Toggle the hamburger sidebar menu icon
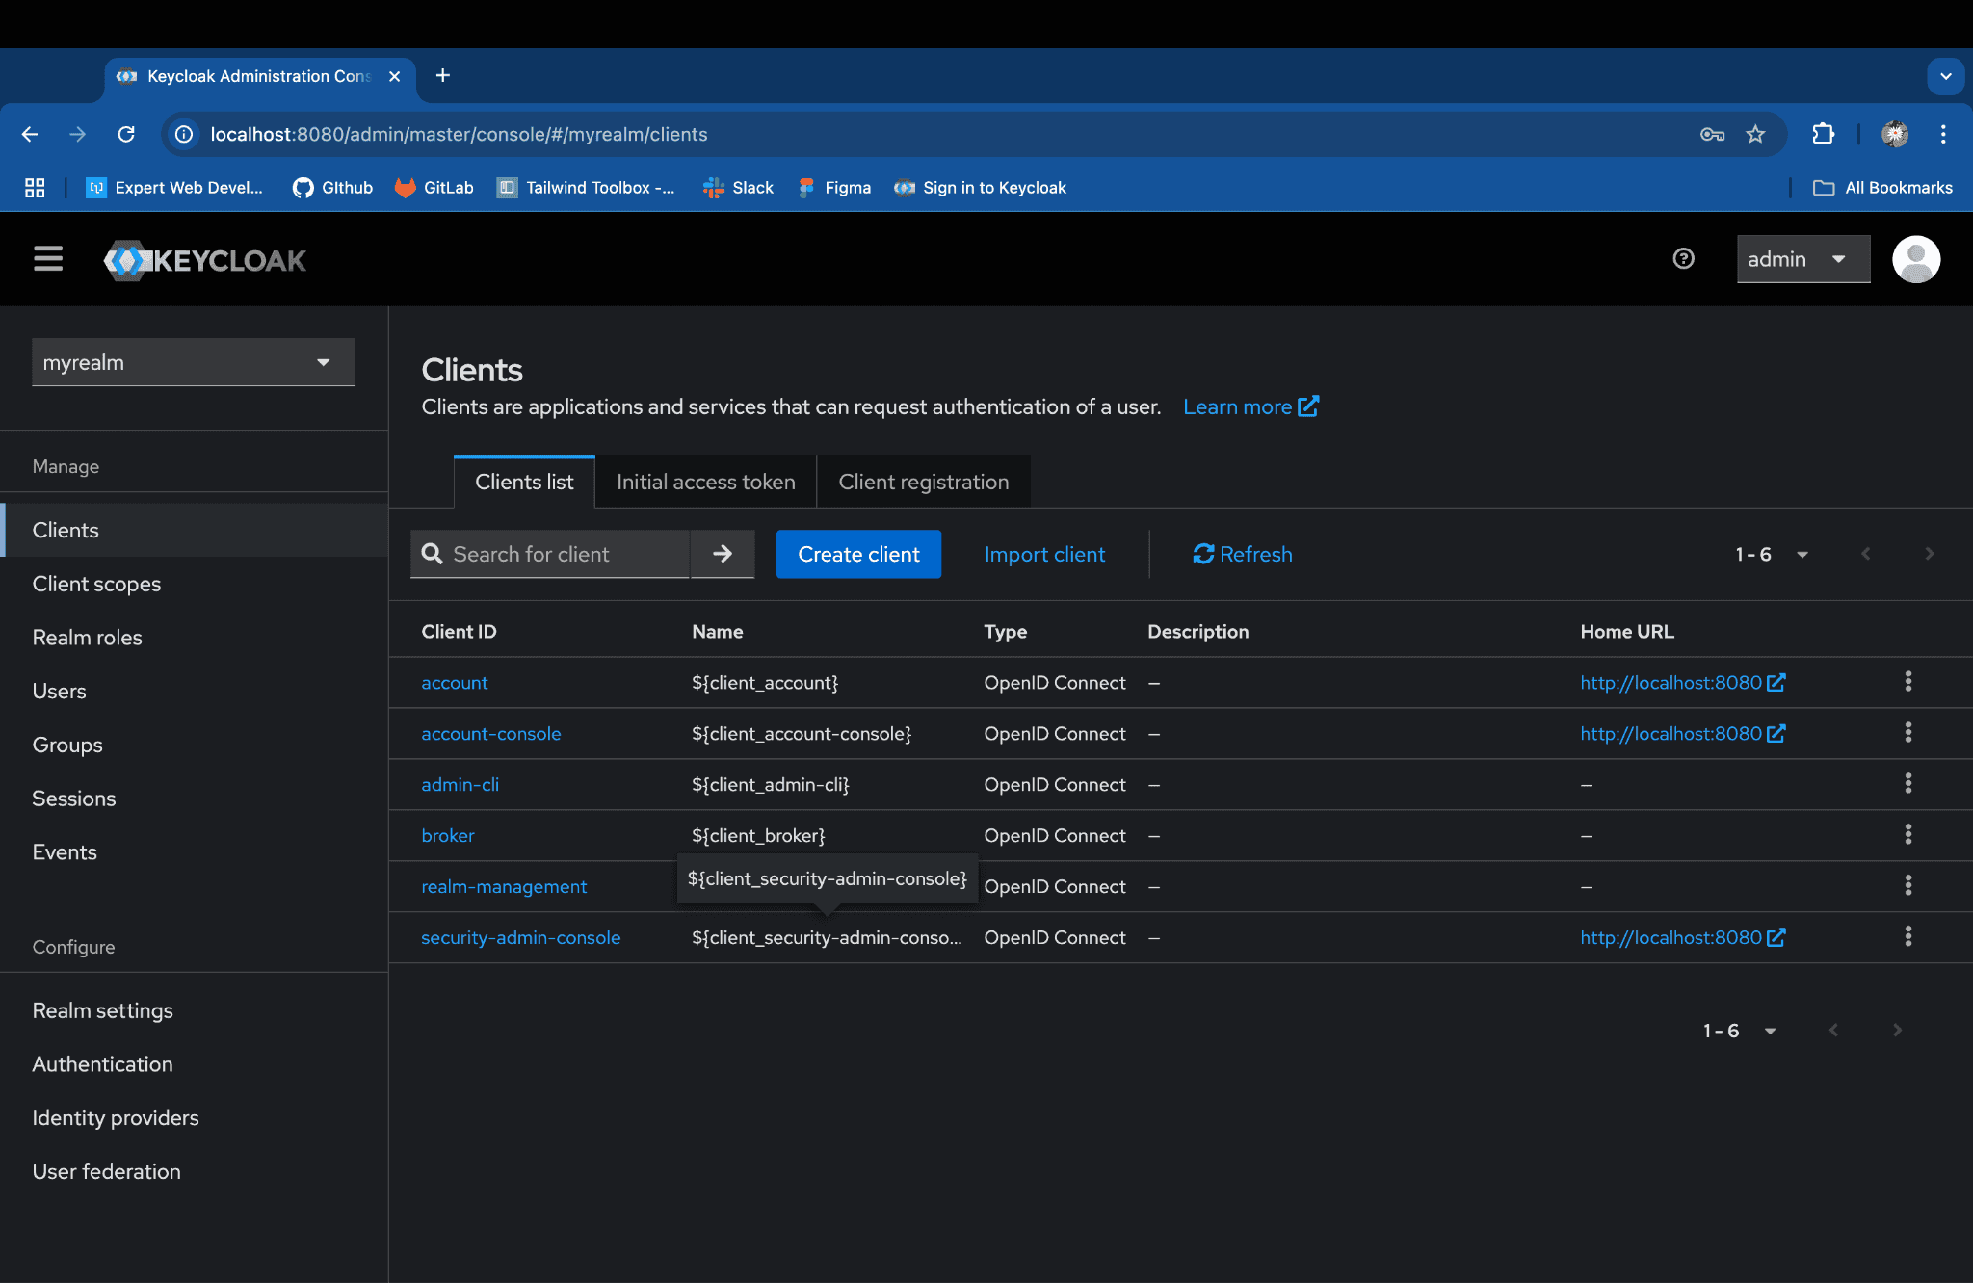The image size is (1973, 1283). click(48, 259)
